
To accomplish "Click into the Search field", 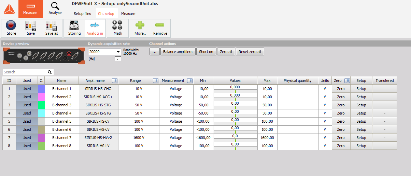I will [25, 72].
